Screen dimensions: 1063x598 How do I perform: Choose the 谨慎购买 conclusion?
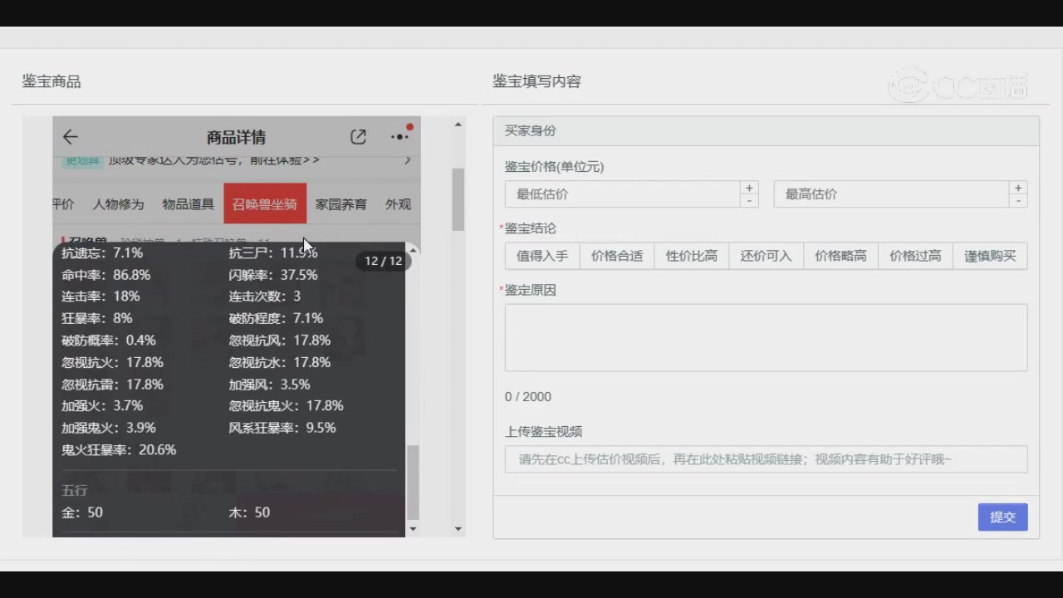(990, 256)
